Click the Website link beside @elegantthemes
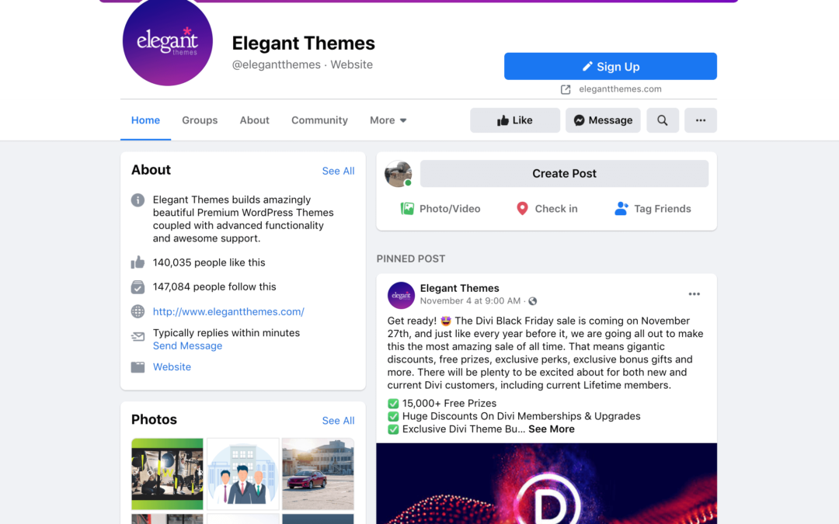The height and width of the screenshot is (524, 839). point(351,64)
